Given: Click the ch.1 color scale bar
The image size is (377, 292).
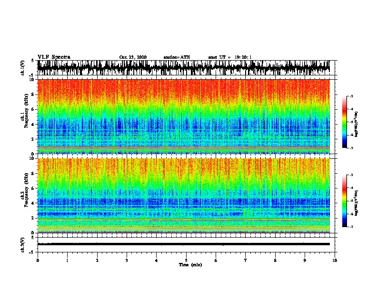Looking at the screenshot, I should pos(345,122).
